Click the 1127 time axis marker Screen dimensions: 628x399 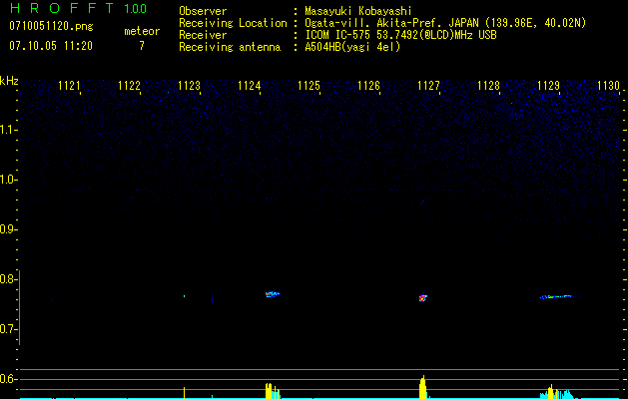(428, 86)
